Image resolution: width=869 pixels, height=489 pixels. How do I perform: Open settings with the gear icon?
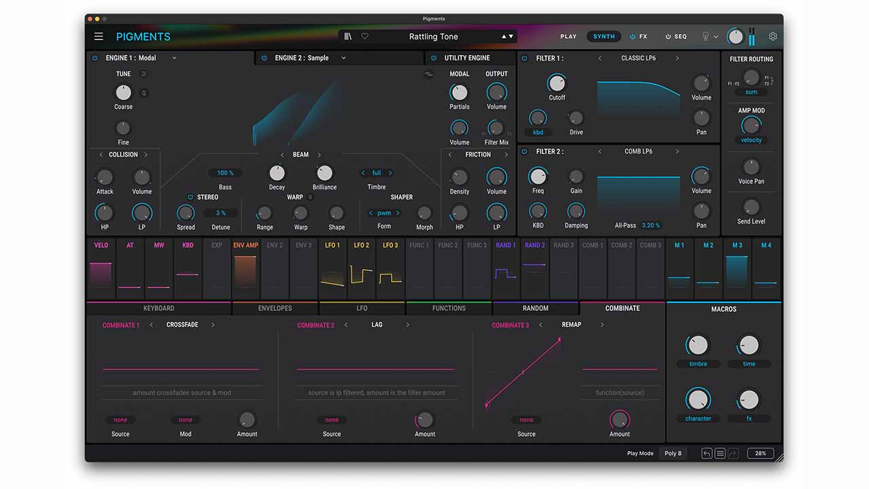coord(773,37)
